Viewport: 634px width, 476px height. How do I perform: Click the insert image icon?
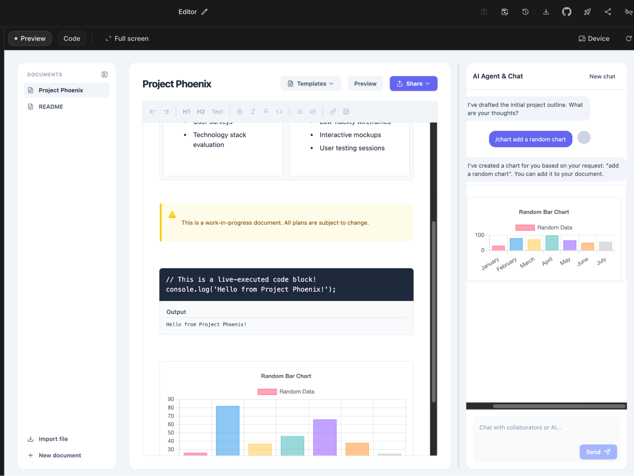(346, 112)
